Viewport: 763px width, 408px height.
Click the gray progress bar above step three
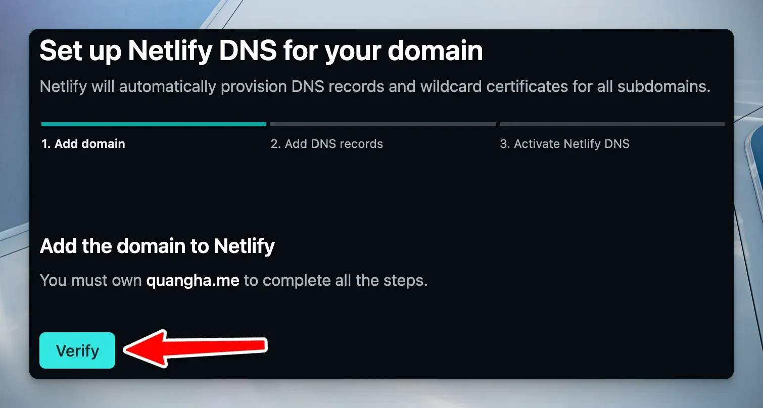tap(611, 124)
